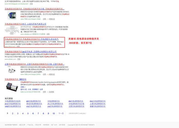Go to results page 4
Image resolution: width=179 pixels, height=128 pixels.
click(23, 113)
